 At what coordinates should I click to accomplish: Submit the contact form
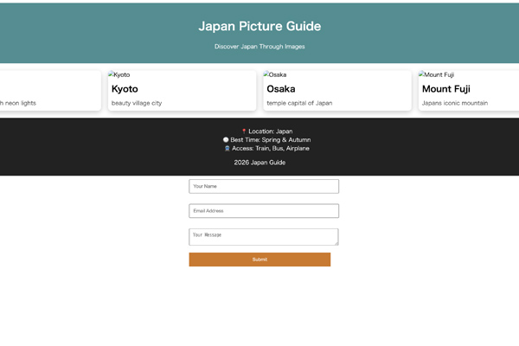coord(259,259)
